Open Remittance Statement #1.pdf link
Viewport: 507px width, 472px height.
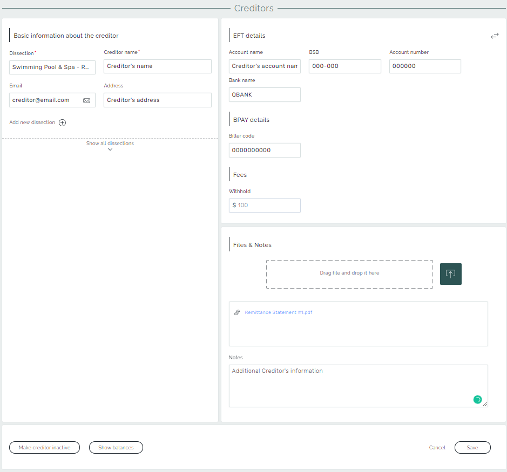click(x=278, y=313)
